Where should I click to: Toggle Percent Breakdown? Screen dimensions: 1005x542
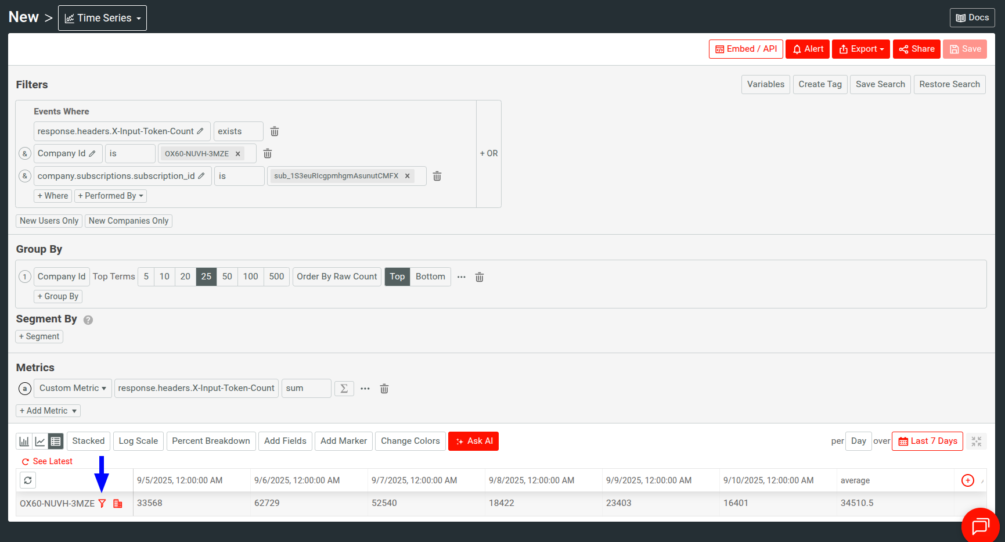pyautogui.click(x=211, y=441)
